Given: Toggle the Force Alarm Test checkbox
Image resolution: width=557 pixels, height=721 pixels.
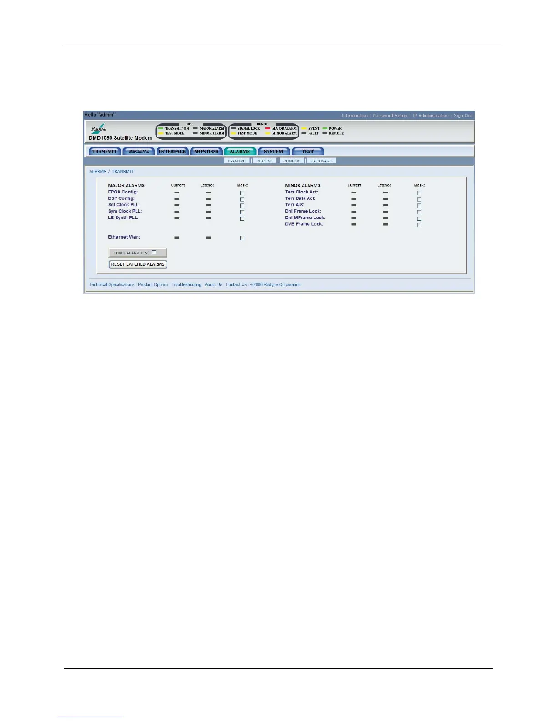Looking at the screenshot, I should (x=154, y=253).
